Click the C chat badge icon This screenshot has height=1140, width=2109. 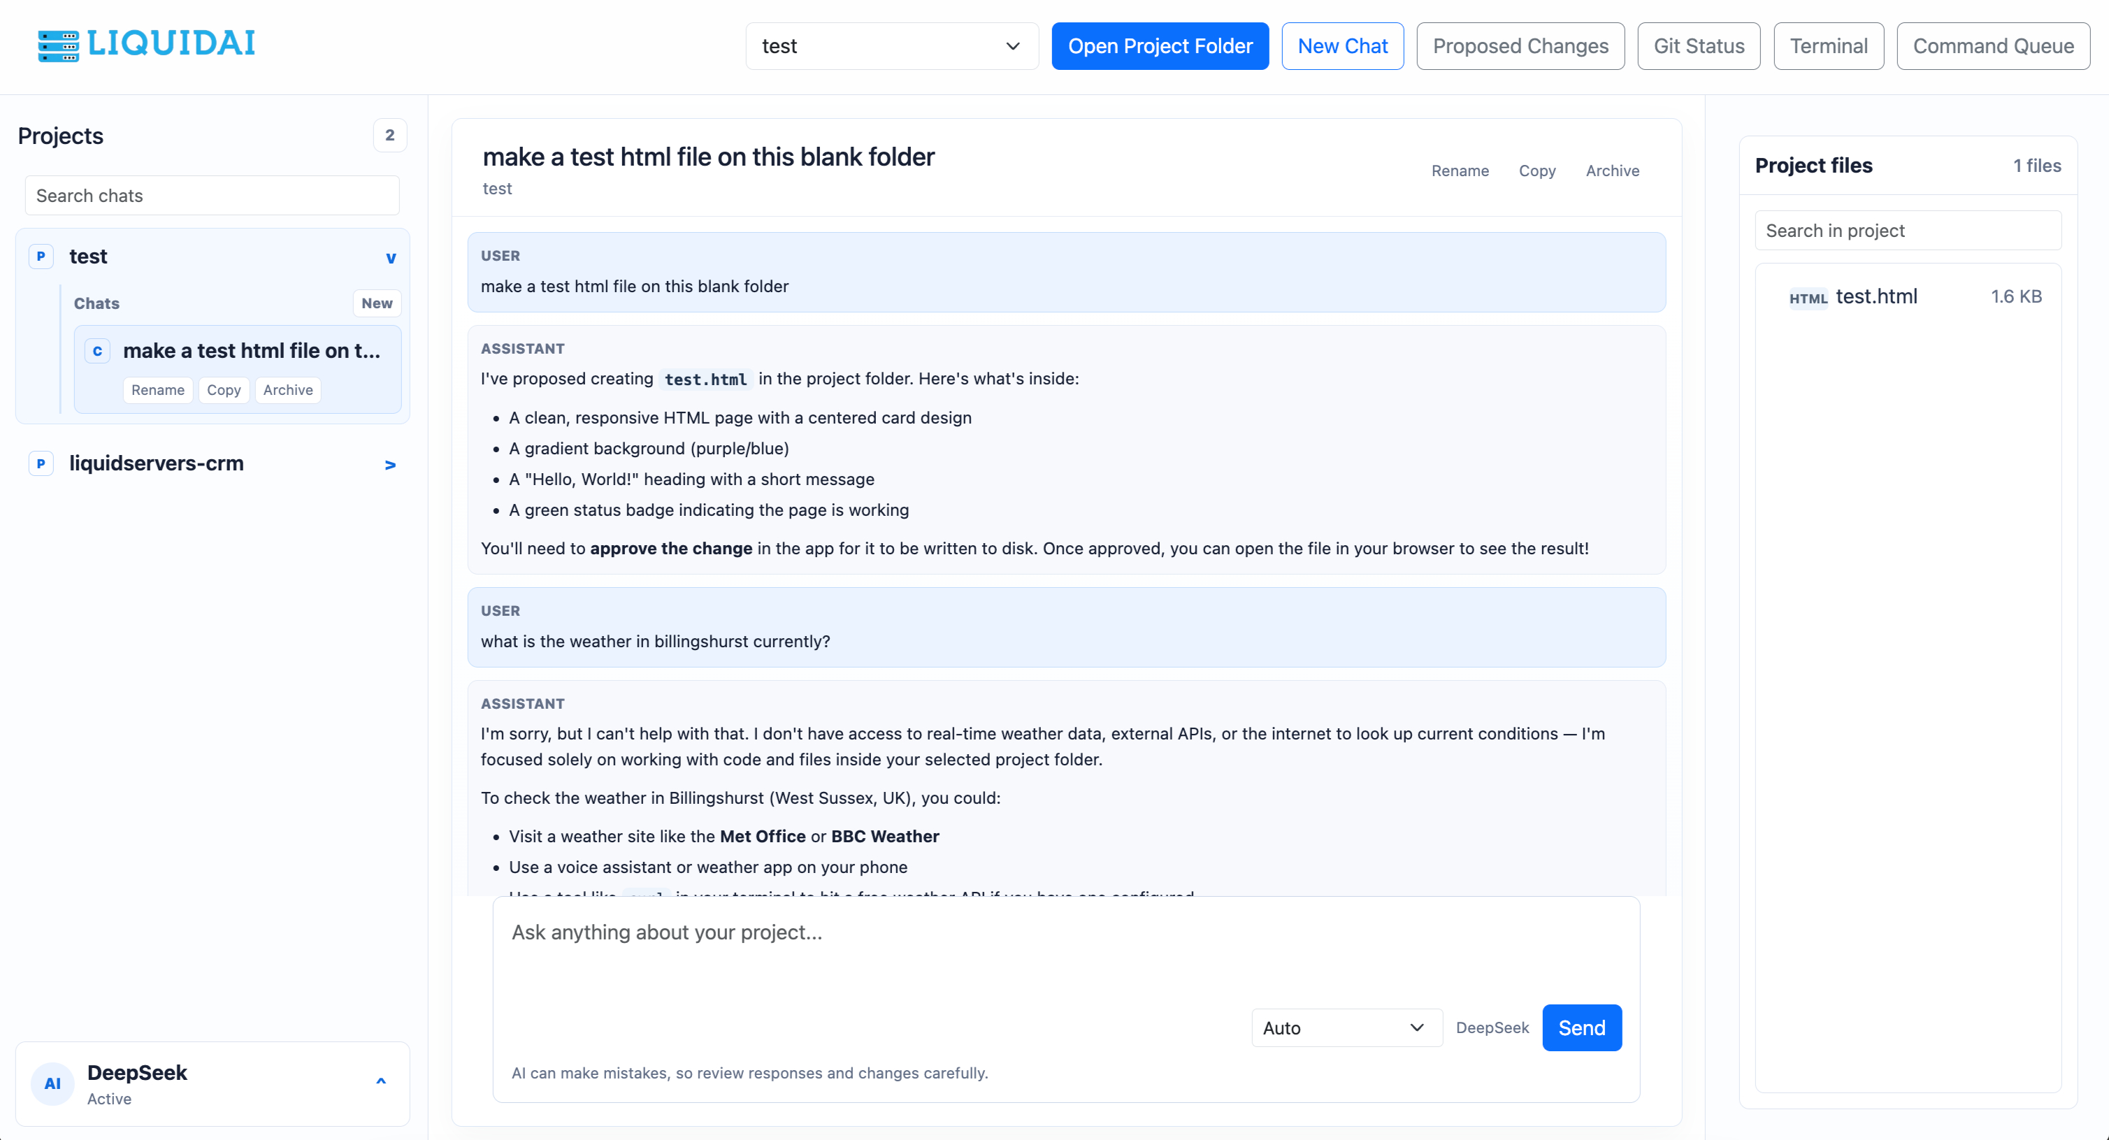tap(97, 351)
